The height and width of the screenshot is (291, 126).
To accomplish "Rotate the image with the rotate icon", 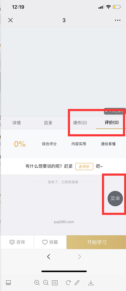I will tap(68, 283).
